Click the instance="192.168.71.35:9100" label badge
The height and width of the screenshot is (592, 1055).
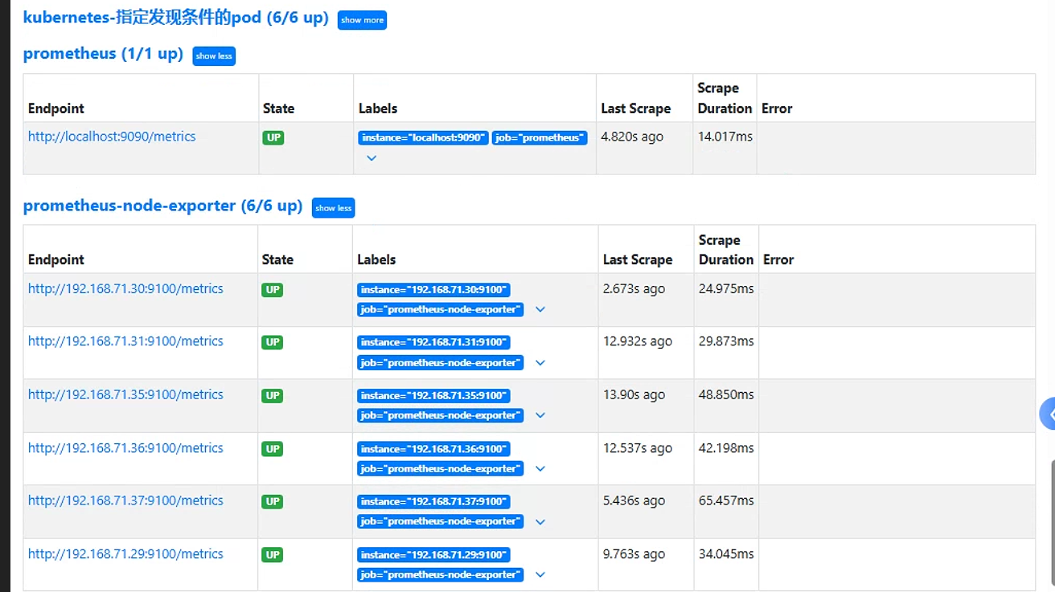pos(434,395)
